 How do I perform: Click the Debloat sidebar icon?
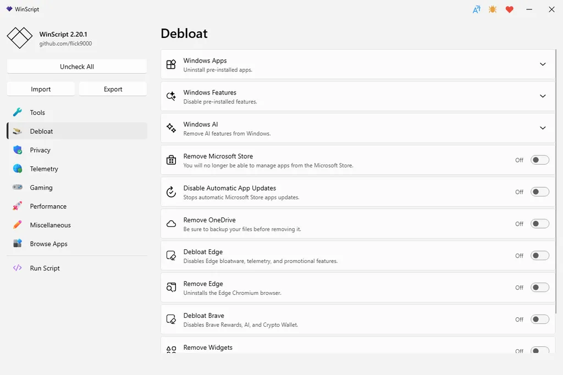17,131
